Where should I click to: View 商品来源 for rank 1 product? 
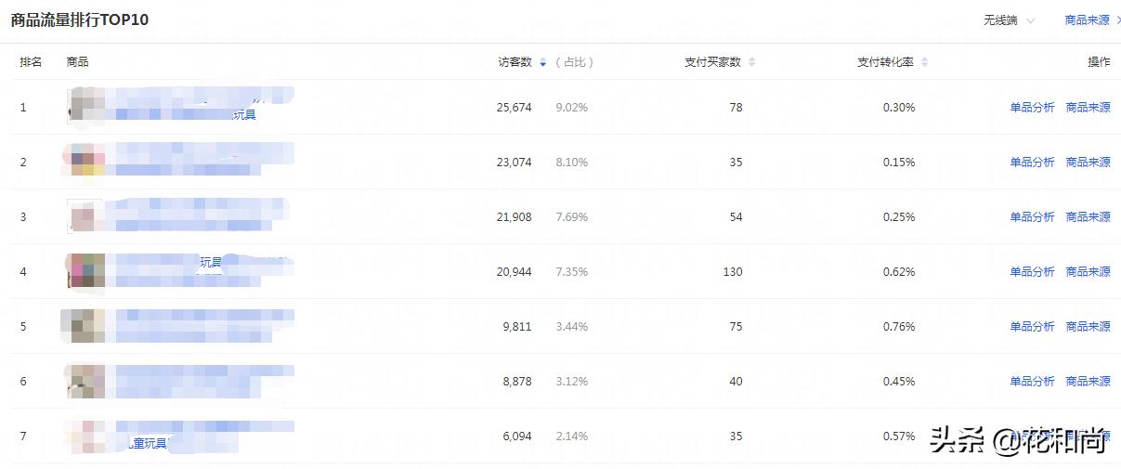(1088, 108)
